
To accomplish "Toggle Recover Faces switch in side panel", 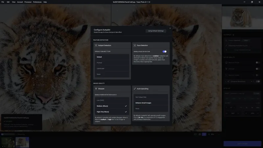I will [257, 75].
